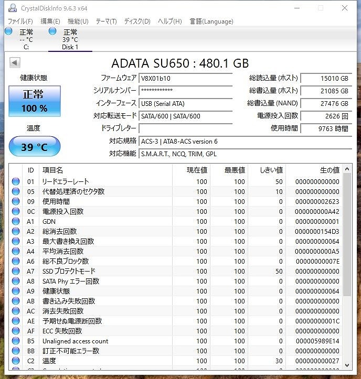Image resolution: width=361 pixels, height=379 pixels.
Task: Click the status icon for attribute AB
Action: pos(16,301)
